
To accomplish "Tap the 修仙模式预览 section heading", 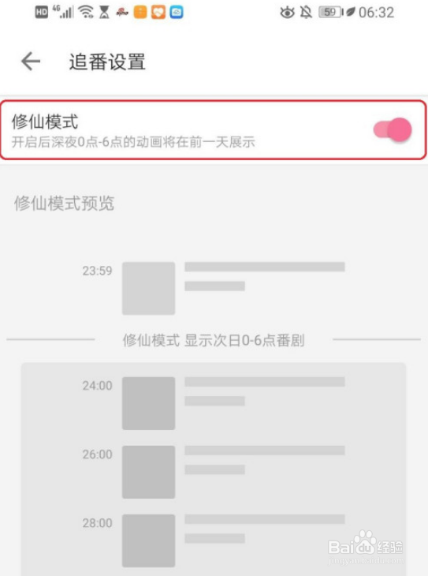I will pos(64,203).
